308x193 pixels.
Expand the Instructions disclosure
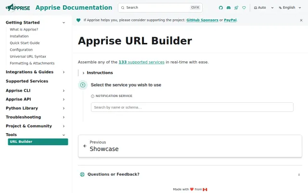98,73
